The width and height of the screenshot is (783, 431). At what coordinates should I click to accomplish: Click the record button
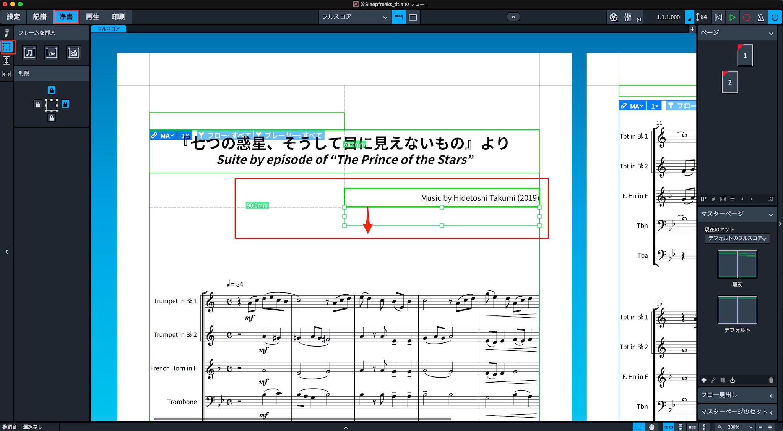tap(746, 17)
